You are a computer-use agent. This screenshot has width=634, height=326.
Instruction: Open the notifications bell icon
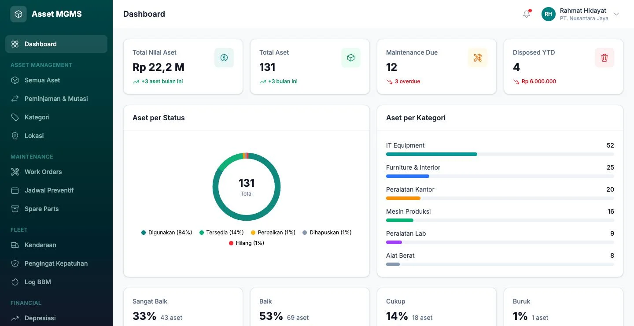(x=527, y=14)
